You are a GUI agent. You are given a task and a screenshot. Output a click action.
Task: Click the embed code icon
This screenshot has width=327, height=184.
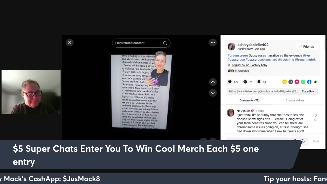pyautogui.click(x=291, y=82)
